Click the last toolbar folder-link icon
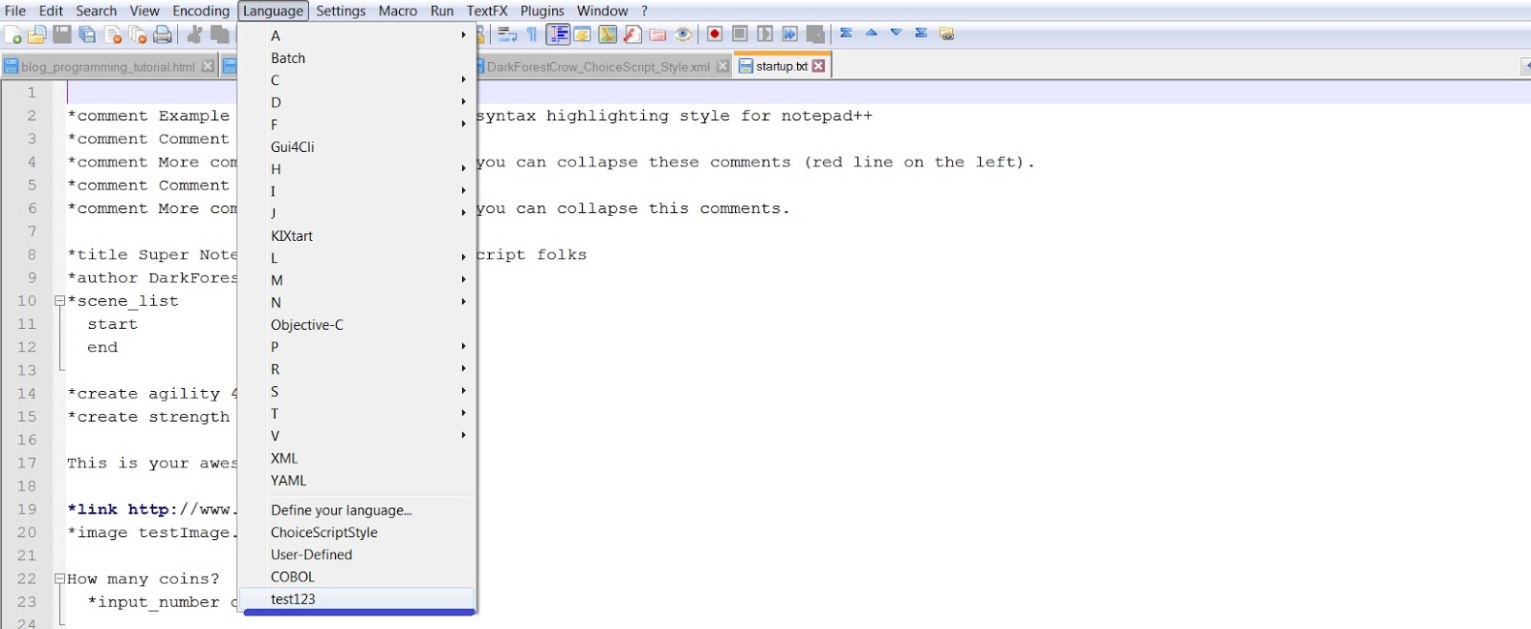 pos(947,33)
